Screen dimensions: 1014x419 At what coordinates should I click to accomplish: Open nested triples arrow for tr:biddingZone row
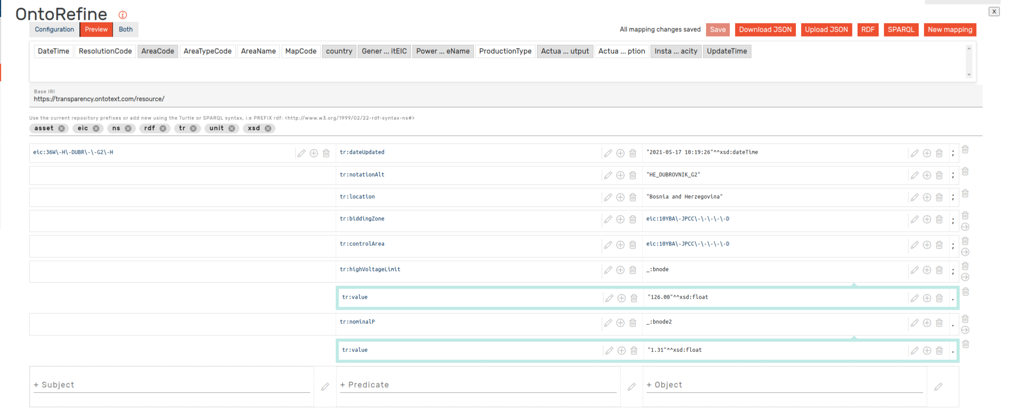965,227
